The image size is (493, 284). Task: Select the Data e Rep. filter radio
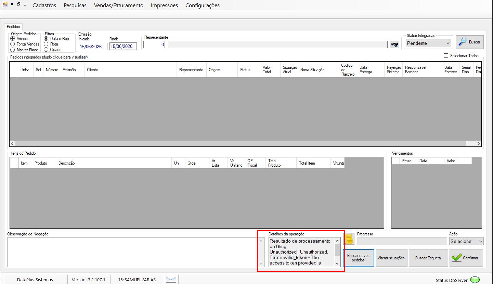pyautogui.click(x=46, y=39)
